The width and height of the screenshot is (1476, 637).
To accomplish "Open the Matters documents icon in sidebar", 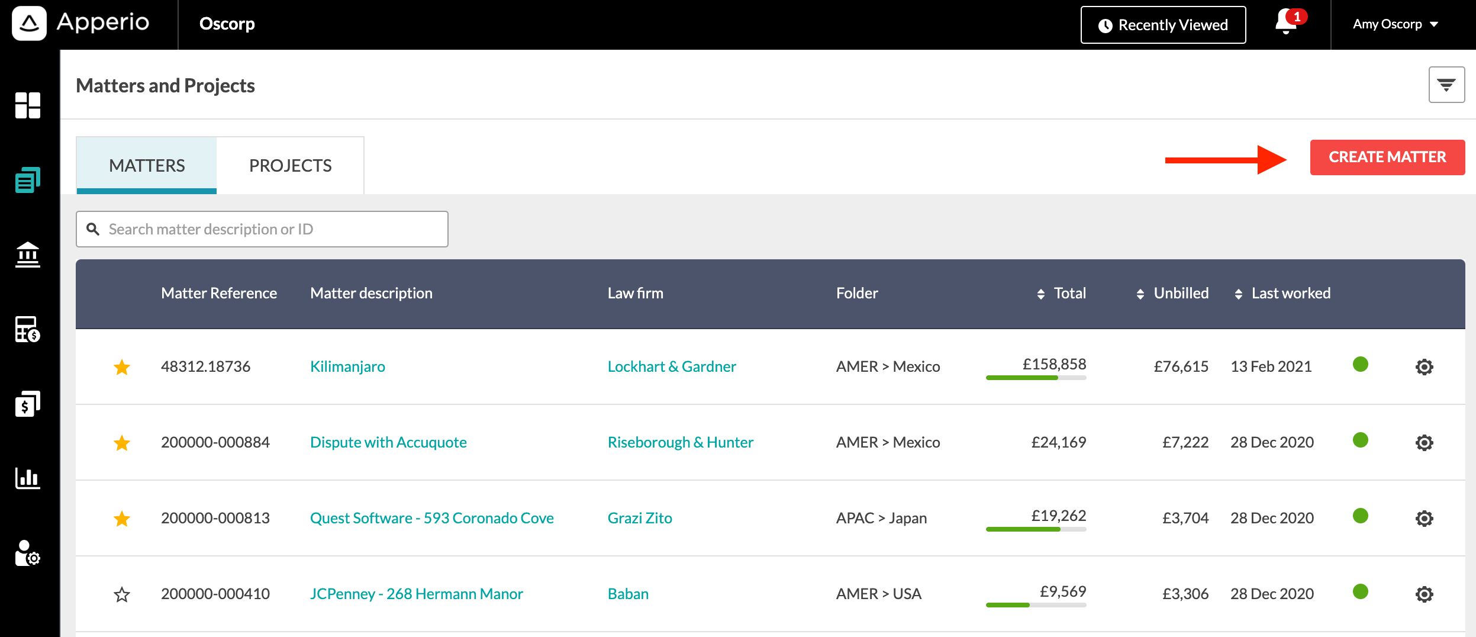I will pos(28,180).
